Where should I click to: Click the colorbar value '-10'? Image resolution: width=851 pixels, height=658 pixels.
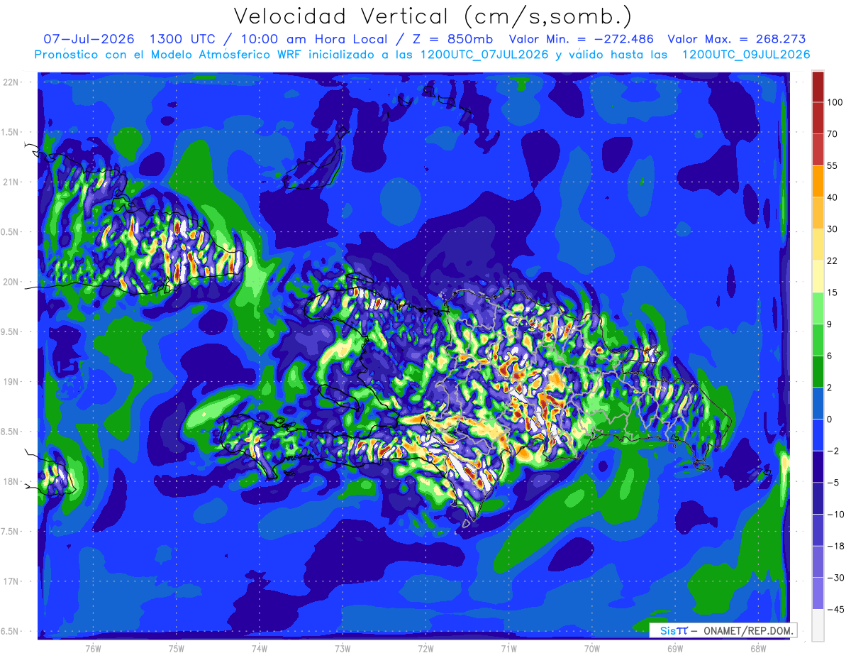tap(835, 514)
